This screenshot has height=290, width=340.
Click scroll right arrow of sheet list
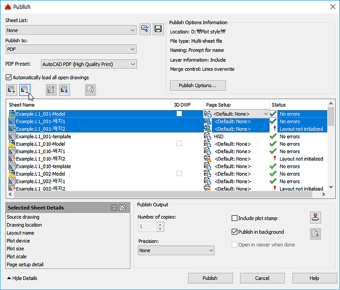(323, 194)
